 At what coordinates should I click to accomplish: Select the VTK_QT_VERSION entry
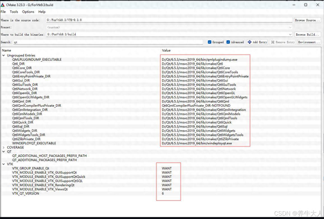[x=25, y=194]
